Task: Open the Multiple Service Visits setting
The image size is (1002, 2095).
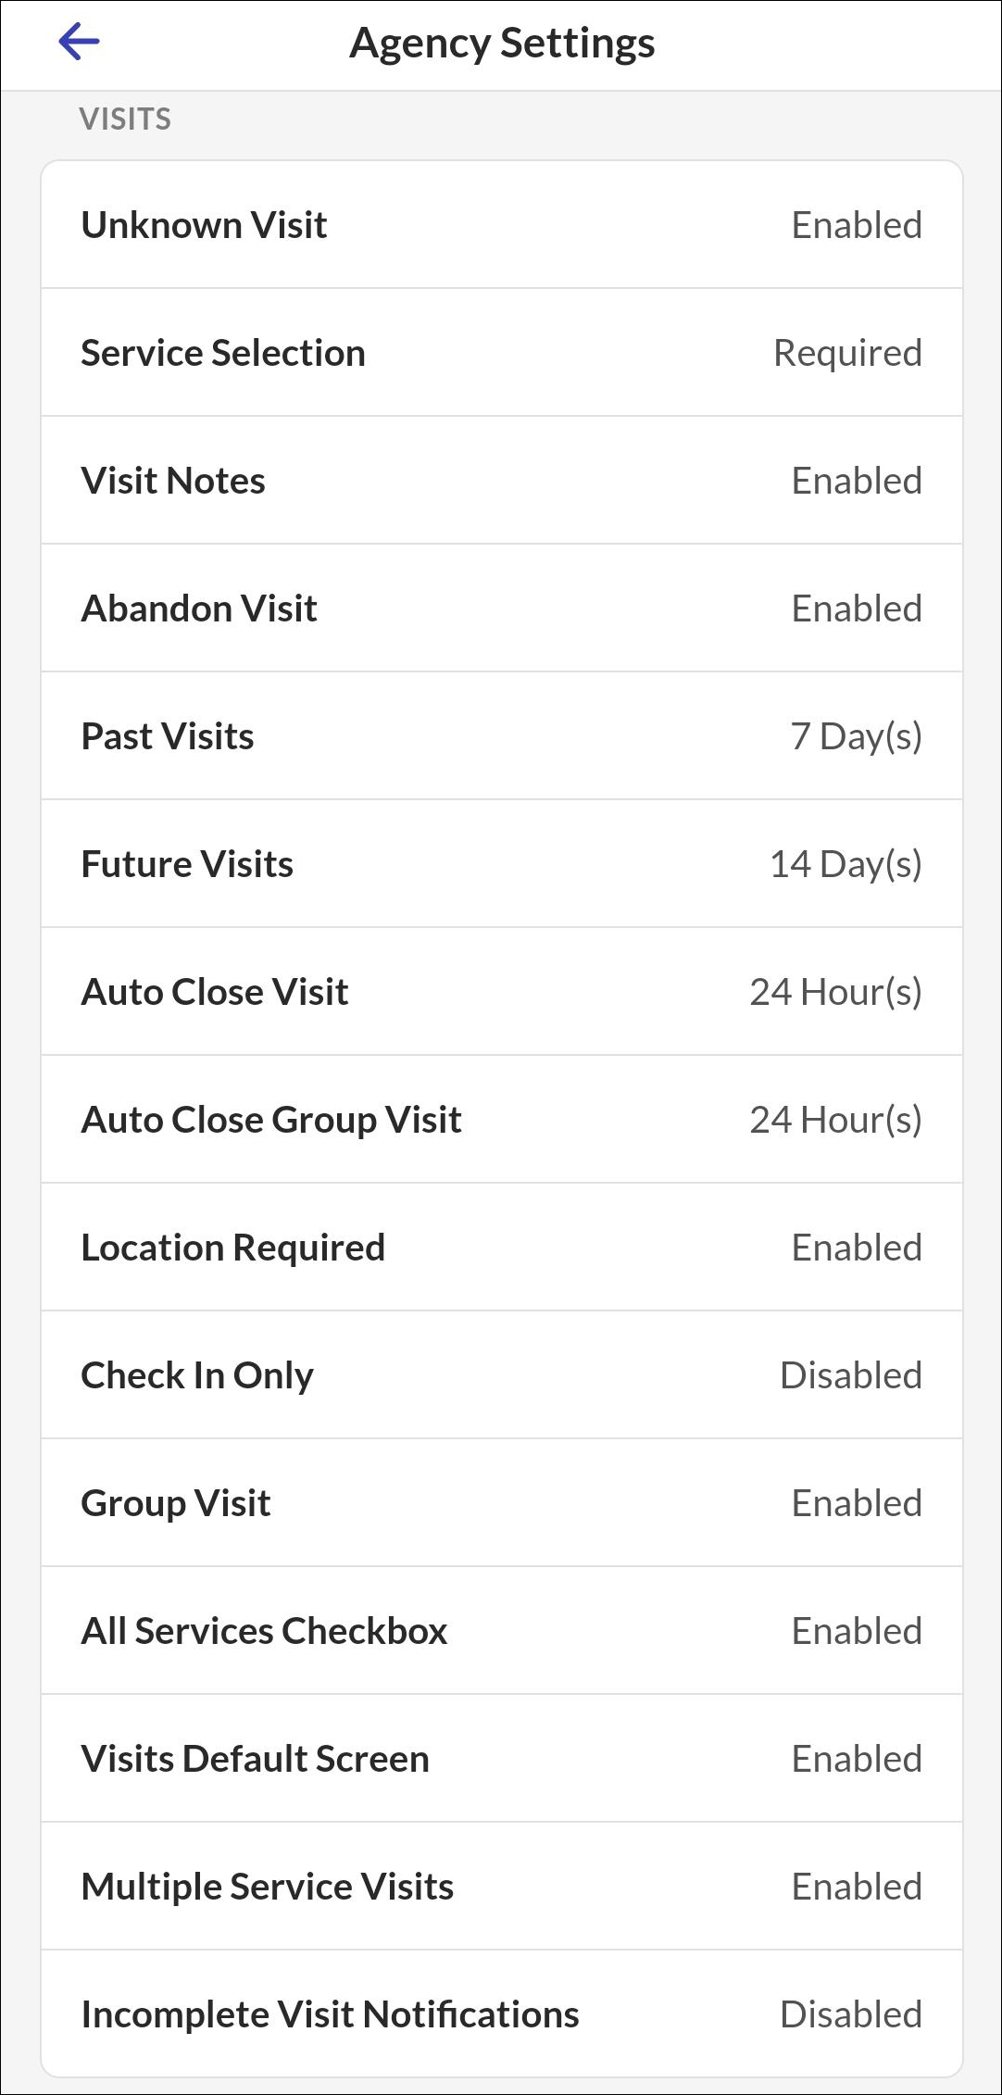Action: pyautogui.click(x=501, y=1887)
